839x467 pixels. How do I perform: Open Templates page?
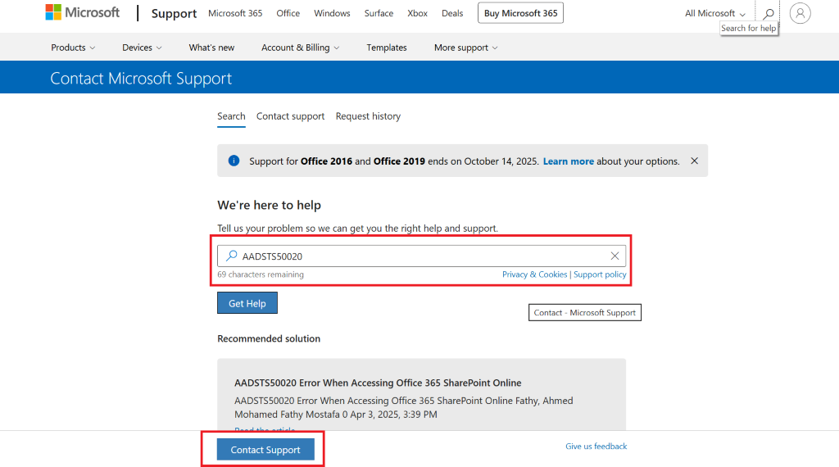(x=387, y=48)
